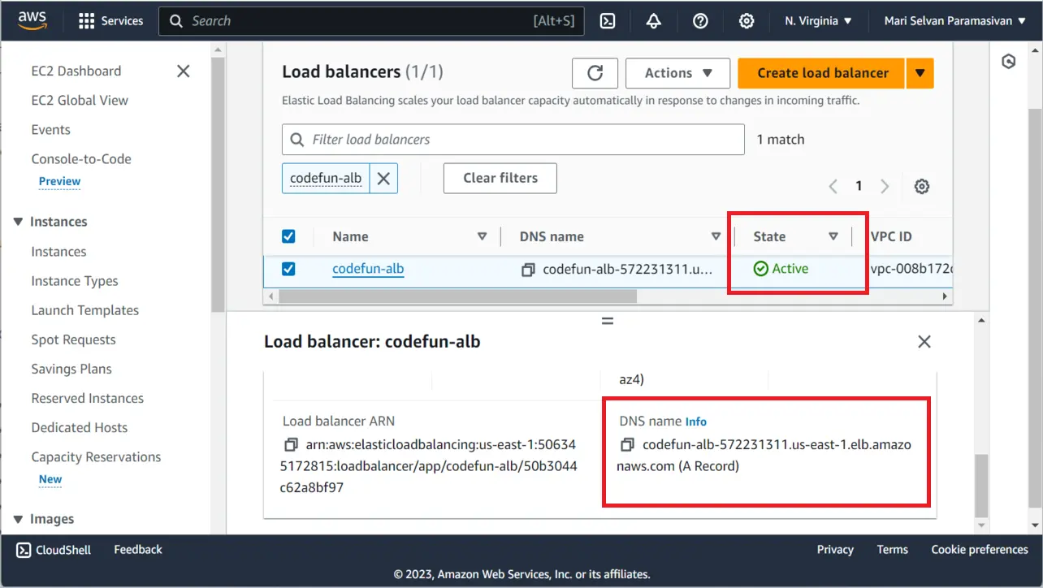Open the Create load balancer split arrow
The height and width of the screenshot is (588, 1043).
(x=920, y=73)
